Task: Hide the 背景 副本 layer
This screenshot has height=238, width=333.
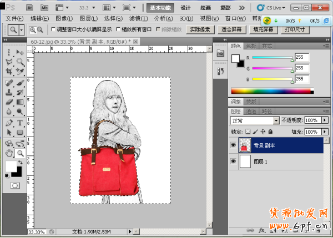Action: pos(233,146)
